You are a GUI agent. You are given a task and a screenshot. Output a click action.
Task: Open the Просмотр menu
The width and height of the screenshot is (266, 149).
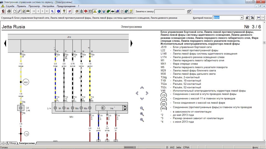(34, 6)
